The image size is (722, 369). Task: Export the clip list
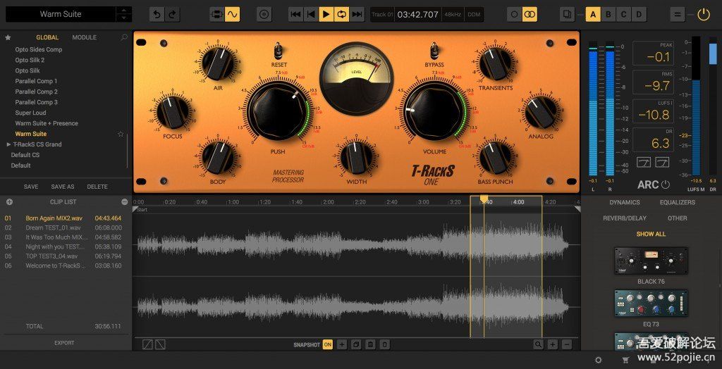point(64,343)
